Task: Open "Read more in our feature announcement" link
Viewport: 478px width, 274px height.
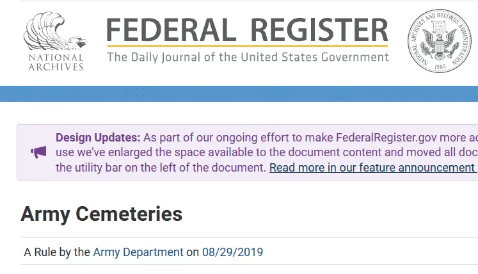Action: [371, 168]
